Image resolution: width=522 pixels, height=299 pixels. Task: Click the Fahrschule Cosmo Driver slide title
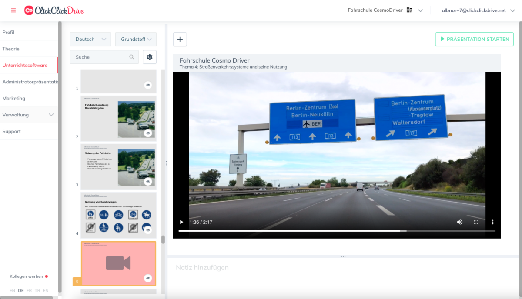pyautogui.click(x=214, y=60)
